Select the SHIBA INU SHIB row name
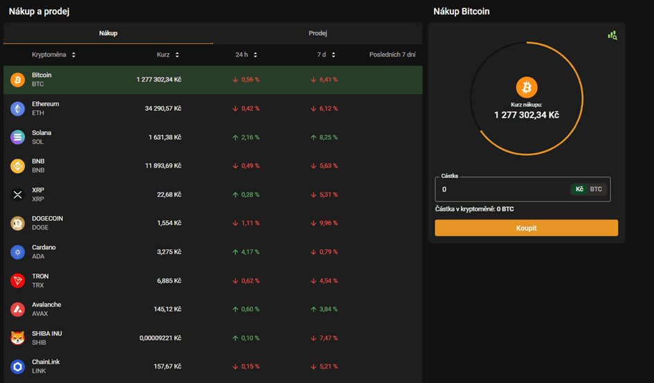This screenshot has height=383, width=654. coord(47,337)
